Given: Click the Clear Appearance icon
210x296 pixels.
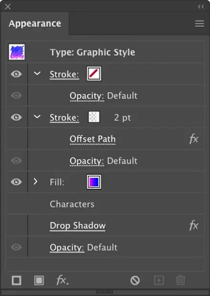Looking at the screenshot, I should coord(135,280).
